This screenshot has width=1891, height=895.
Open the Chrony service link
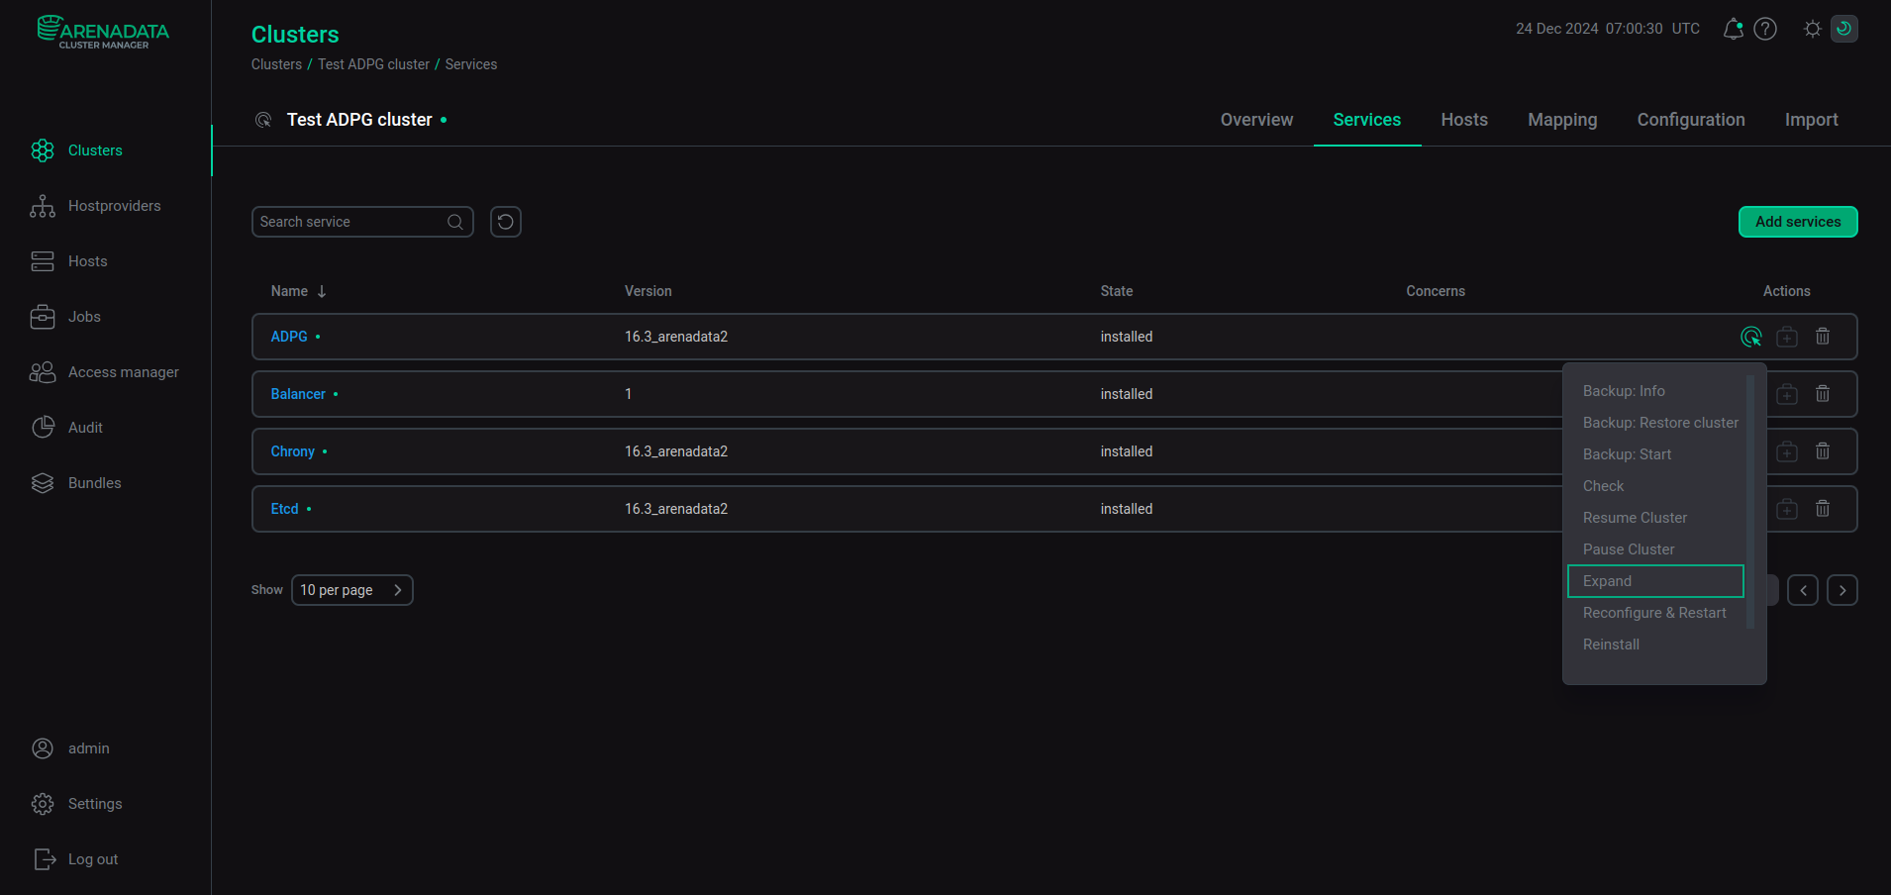tap(293, 451)
